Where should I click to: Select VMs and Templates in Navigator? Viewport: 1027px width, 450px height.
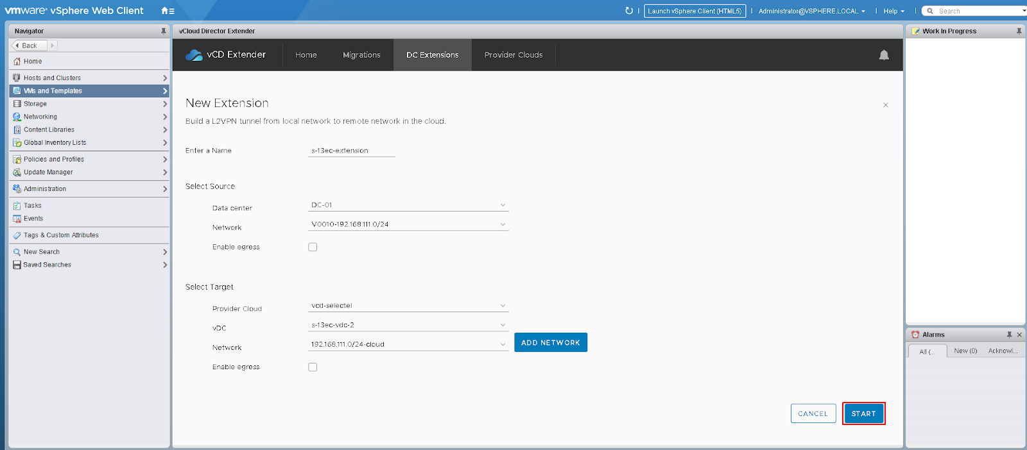[x=89, y=91]
